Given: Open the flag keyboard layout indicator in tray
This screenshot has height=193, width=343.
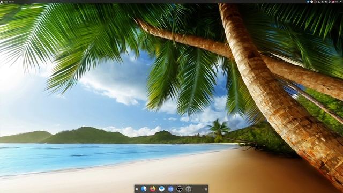Looking at the screenshot, I should 333,2.
